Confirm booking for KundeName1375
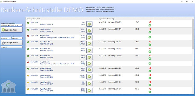The height and width of the screenshot is (96, 195). pyautogui.click(x=89, y=31)
